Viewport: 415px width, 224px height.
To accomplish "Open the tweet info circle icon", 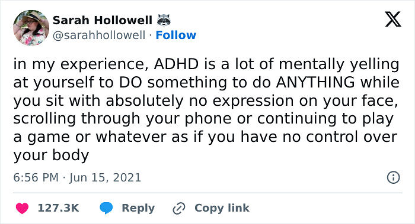I will click(393, 177).
